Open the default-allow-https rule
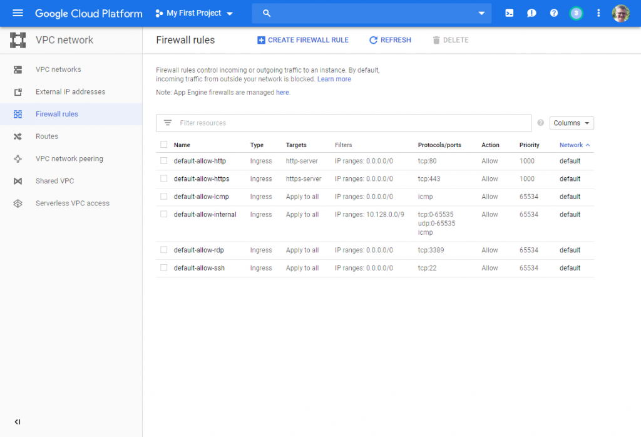 coord(202,178)
